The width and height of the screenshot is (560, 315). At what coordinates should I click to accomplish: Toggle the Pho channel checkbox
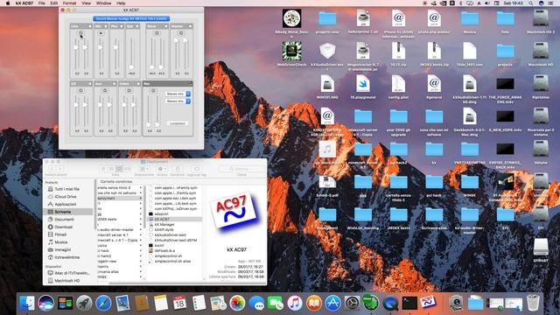(121, 26)
